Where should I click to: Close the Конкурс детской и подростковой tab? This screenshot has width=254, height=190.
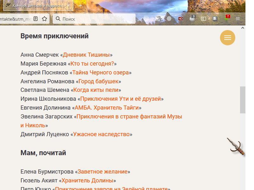[69, 6]
